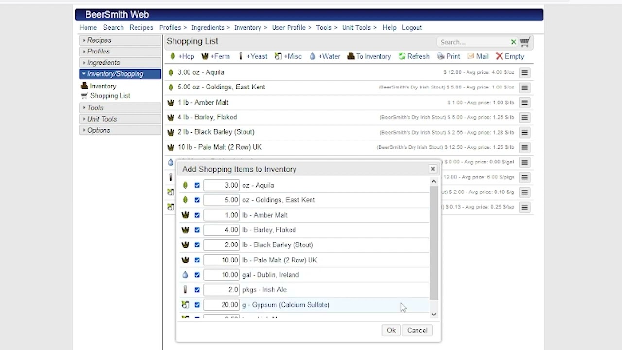The image size is (622, 350).
Task: Click Shopping List sidebar item
Action: (105, 96)
